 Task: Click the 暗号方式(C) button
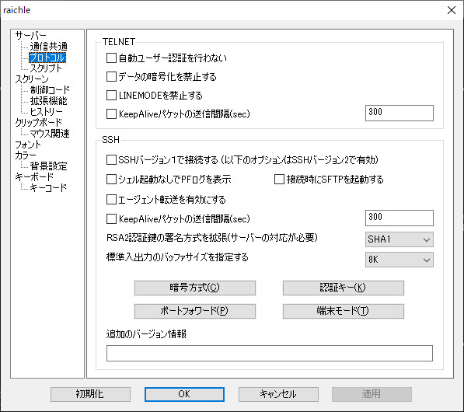195,288
